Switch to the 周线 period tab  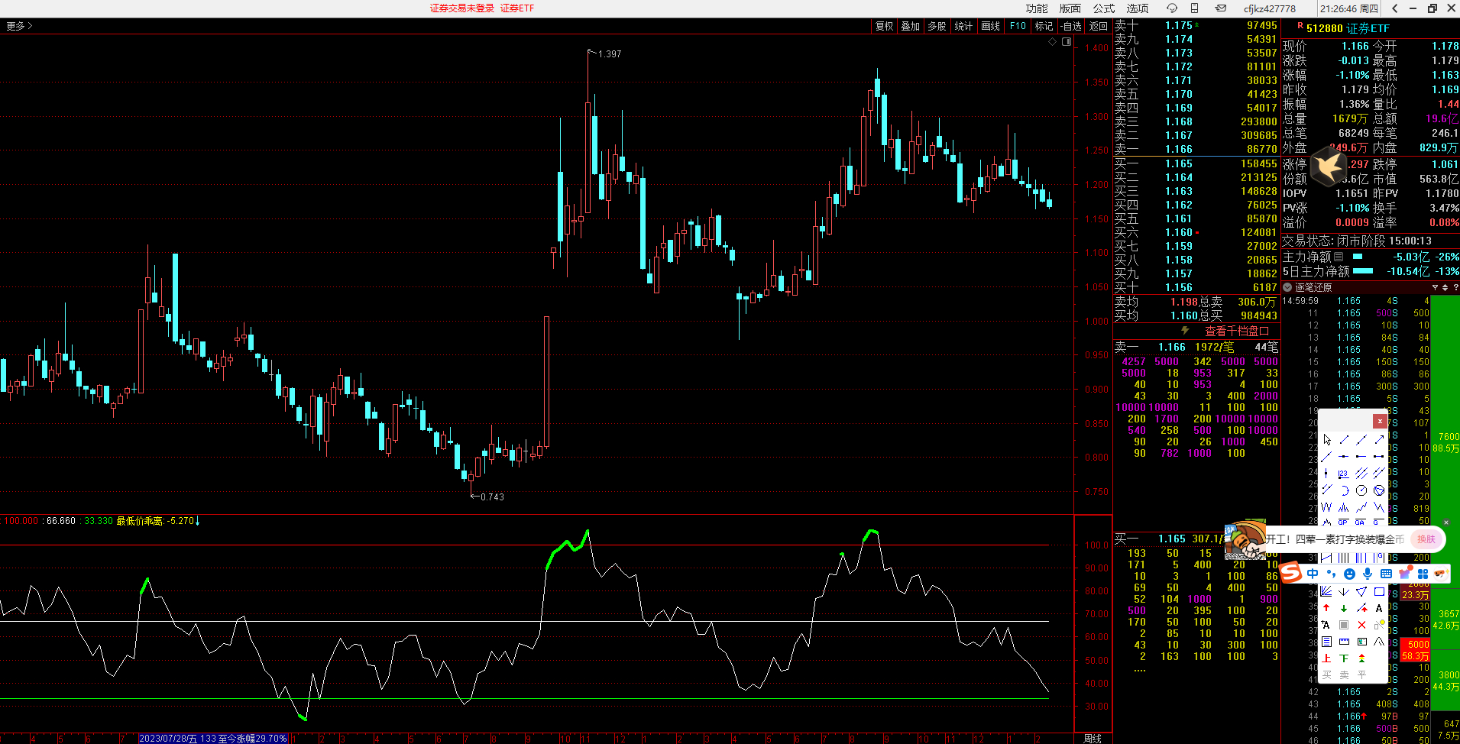click(1093, 739)
